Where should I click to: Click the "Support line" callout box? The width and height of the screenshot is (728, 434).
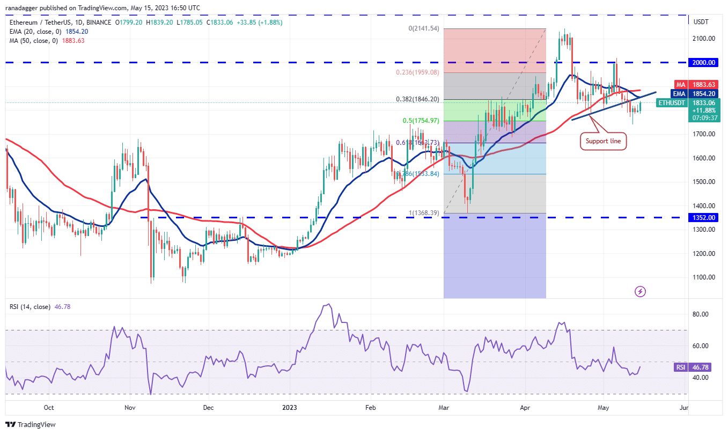pyautogui.click(x=604, y=142)
